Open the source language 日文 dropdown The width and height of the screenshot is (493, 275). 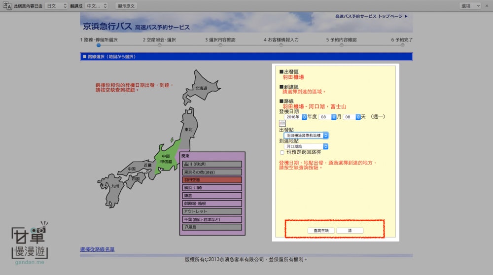click(56, 5)
